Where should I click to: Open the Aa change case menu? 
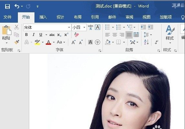click(61, 42)
